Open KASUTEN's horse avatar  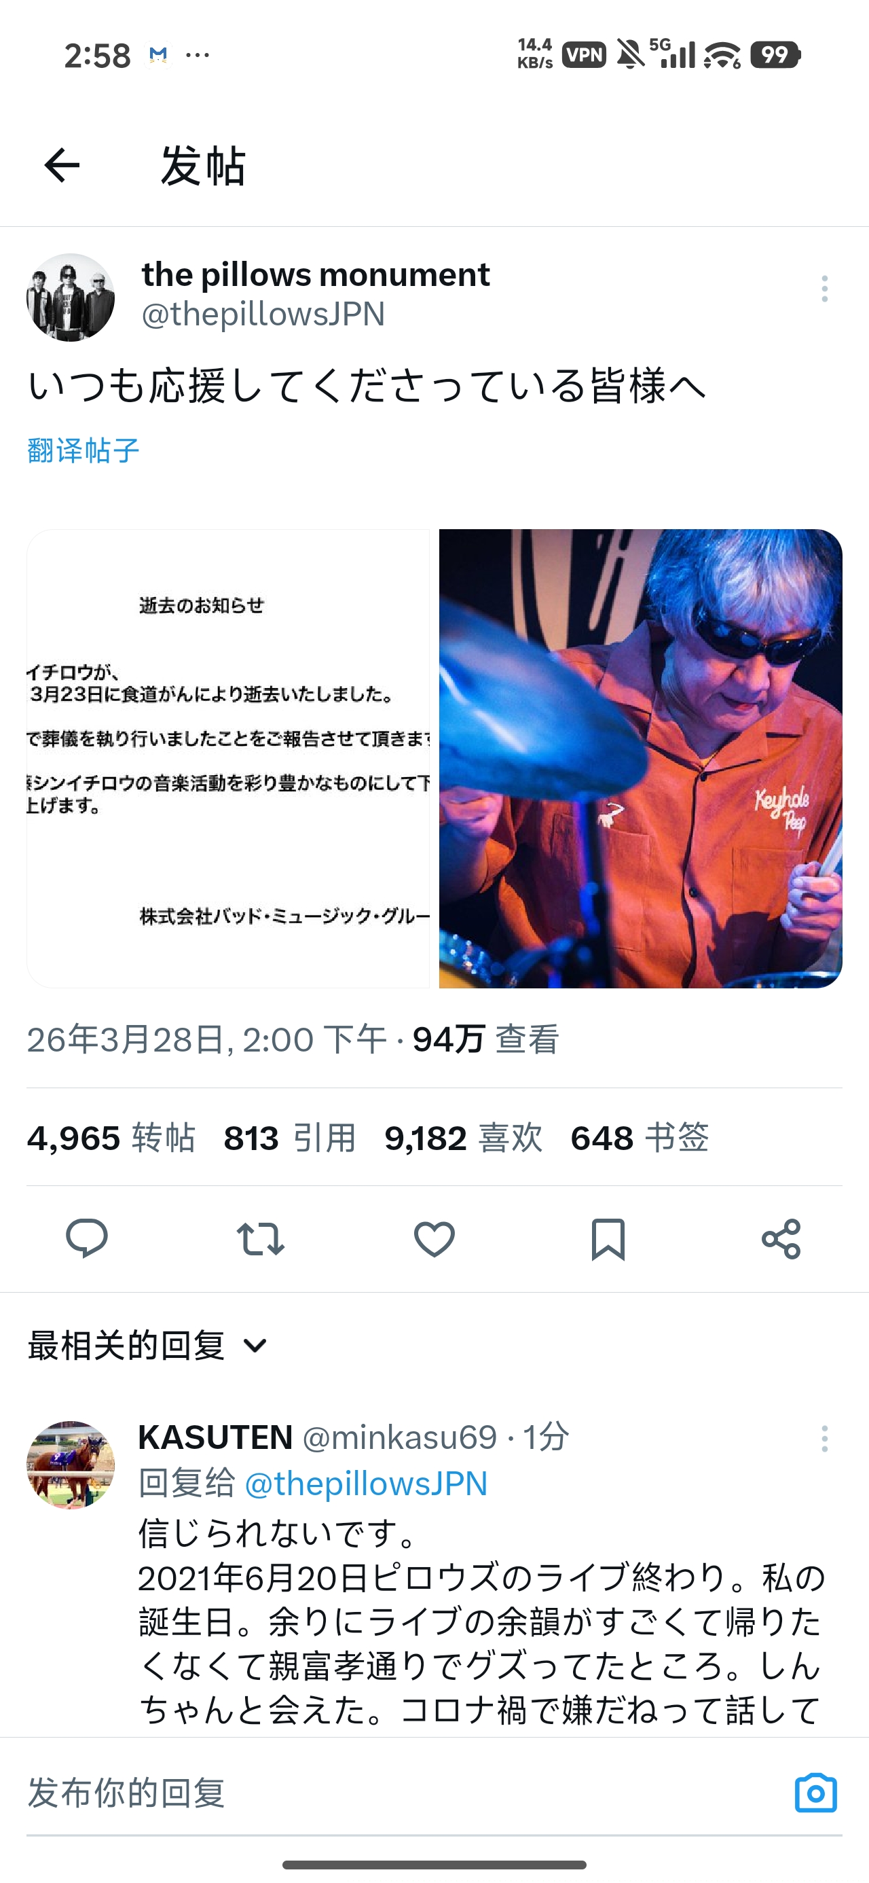(x=71, y=1465)
